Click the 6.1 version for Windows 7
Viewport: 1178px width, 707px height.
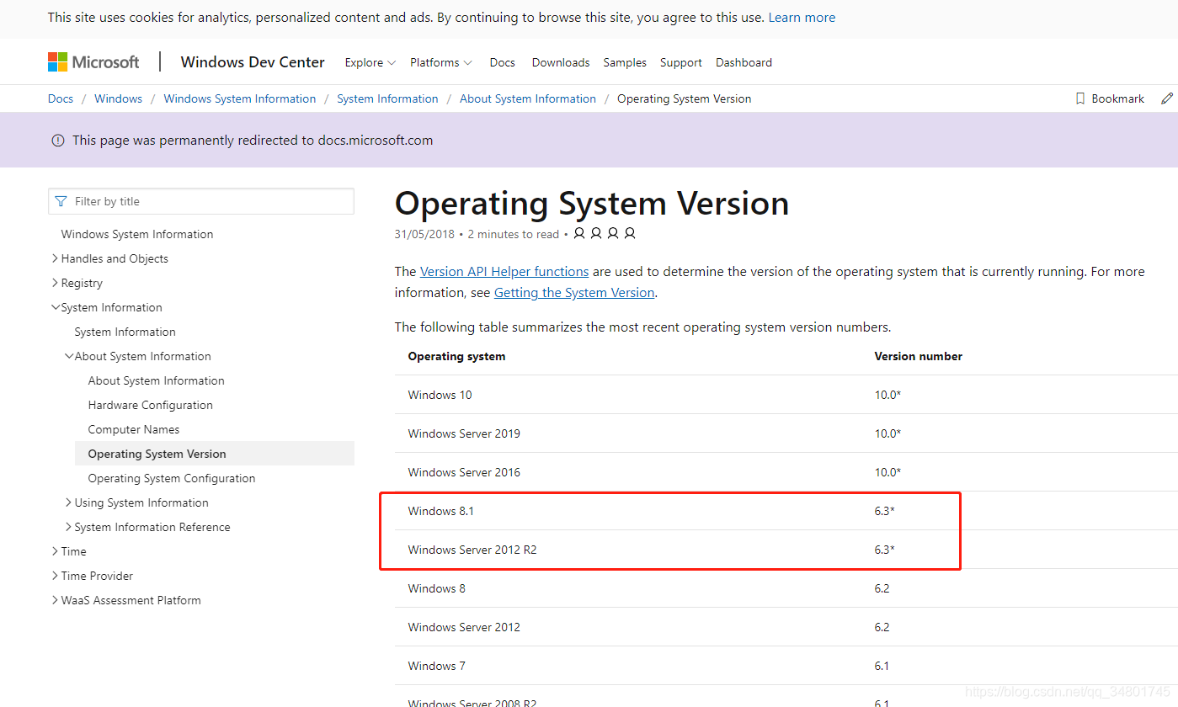pos(882,666)
